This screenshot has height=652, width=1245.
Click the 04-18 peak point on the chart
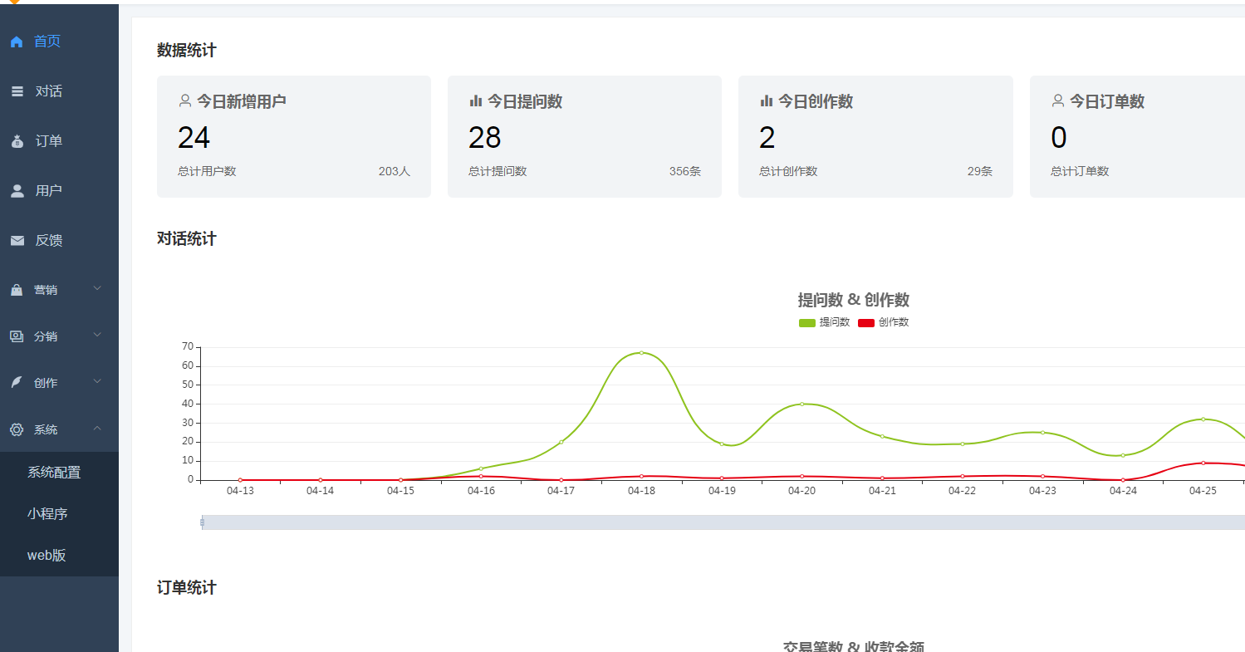(640, 352)
